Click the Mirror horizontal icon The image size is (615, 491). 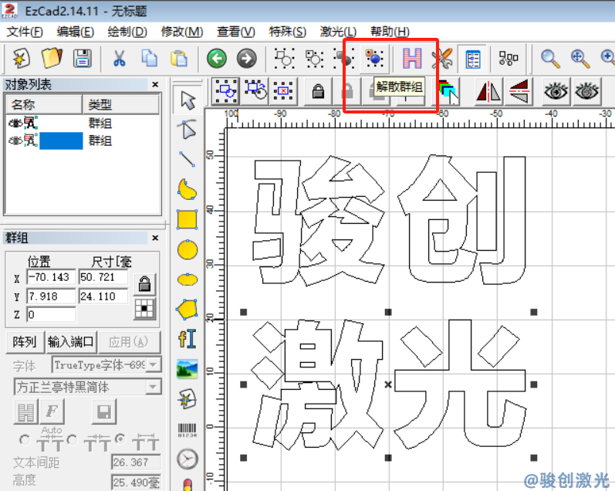point(488,91)
